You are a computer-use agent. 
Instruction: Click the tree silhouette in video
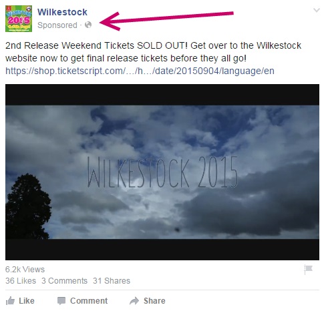27,206
